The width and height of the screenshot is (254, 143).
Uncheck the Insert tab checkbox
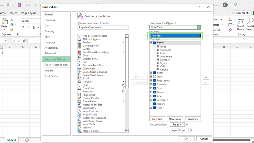pyautogui.click(x=154, y=73)
